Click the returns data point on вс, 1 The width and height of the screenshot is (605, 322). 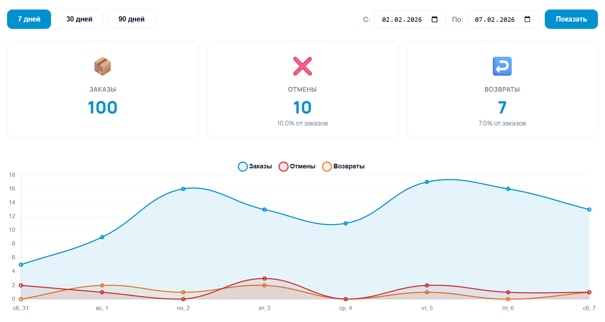coord(102,285)
